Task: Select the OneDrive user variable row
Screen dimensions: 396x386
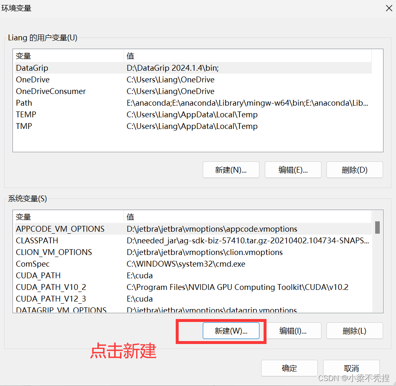Action: (x=193, y=79)
